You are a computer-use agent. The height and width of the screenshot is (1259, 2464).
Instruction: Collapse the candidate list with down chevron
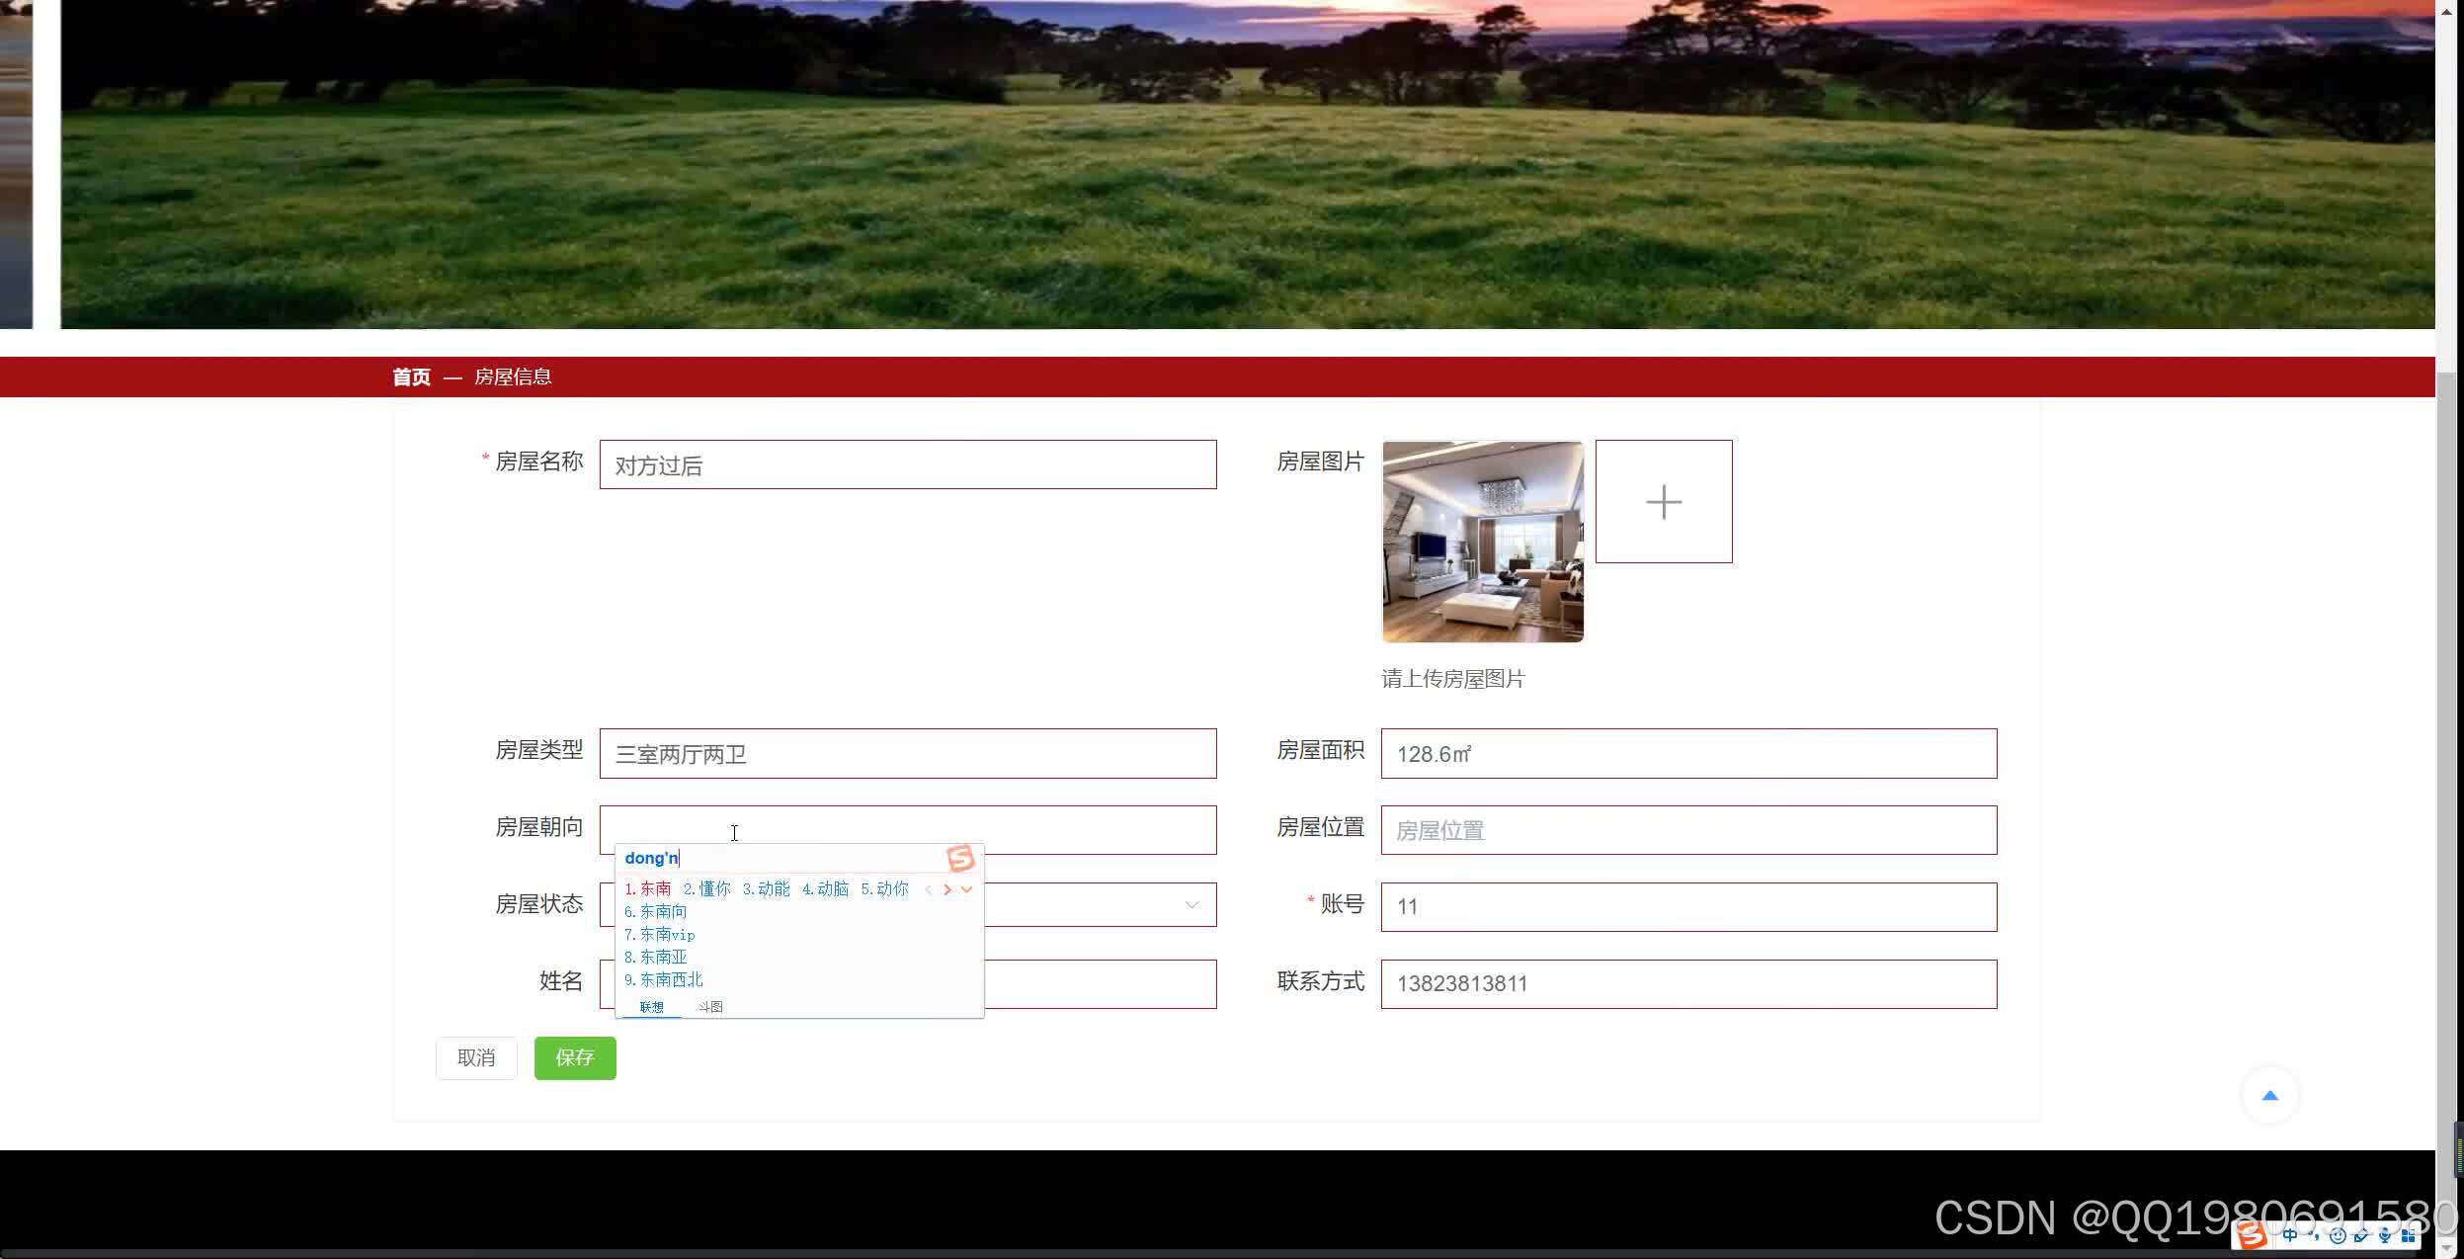(967, 889)
